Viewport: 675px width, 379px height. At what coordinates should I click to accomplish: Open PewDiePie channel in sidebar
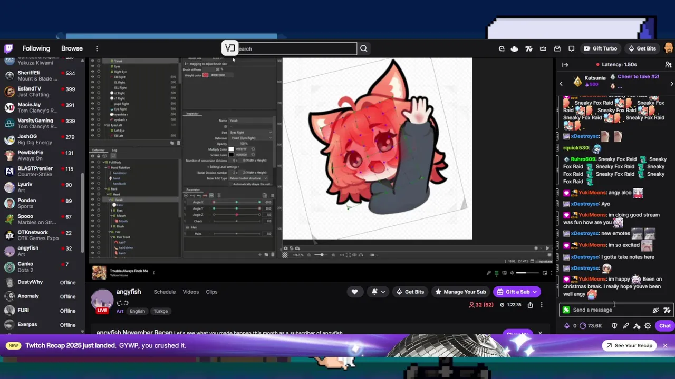42,155
